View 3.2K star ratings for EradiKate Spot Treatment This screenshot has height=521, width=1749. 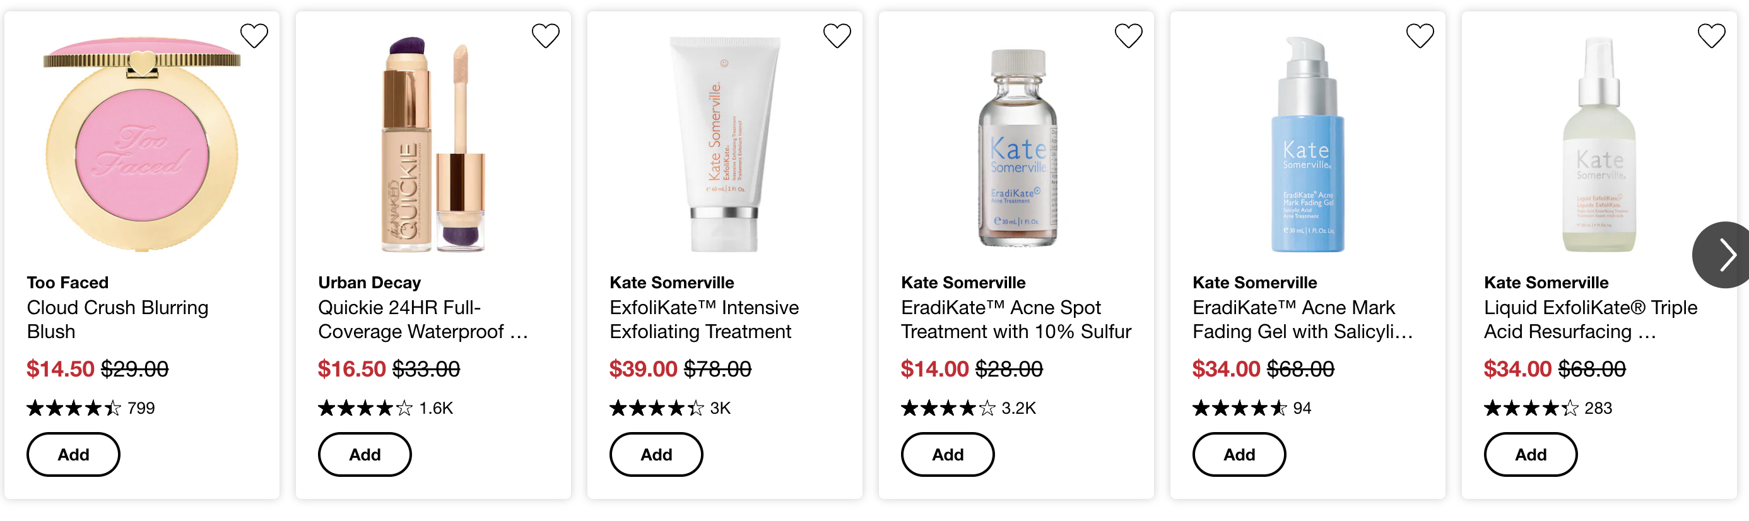tap(968, 408)
